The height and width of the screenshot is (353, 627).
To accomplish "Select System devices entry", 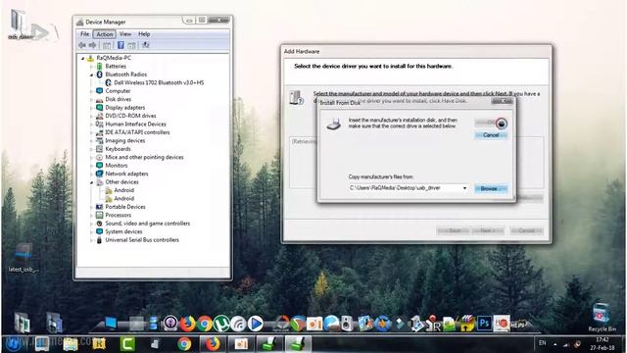I will 123,231.
